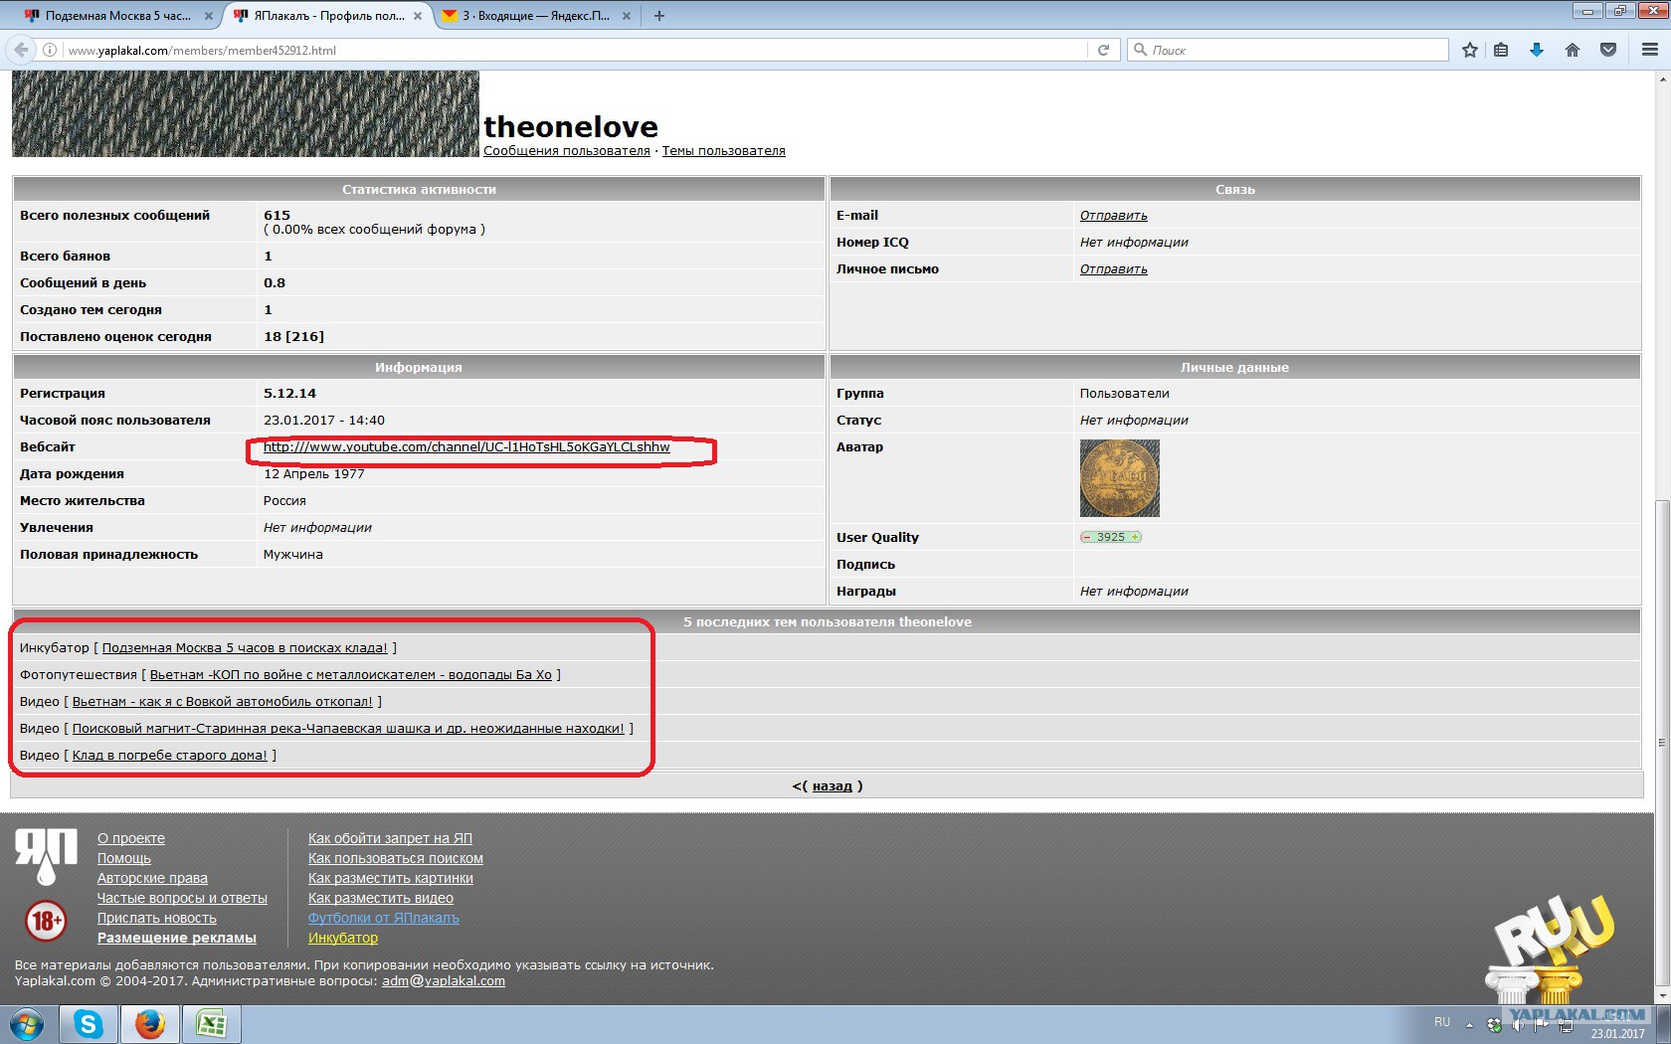Screen dimensions: 1671x1044
Task: Open 'Темы пользователя' link
Action: [x=724, y=151]
